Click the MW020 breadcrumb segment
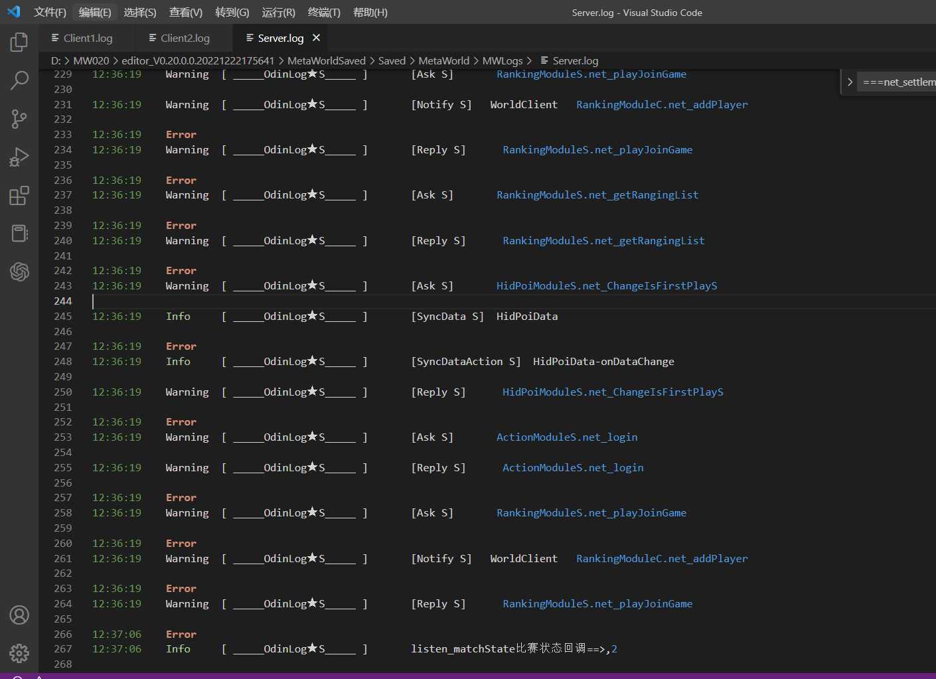The height and width of the screenshot is (679, 936). click(x=91, y=61)
